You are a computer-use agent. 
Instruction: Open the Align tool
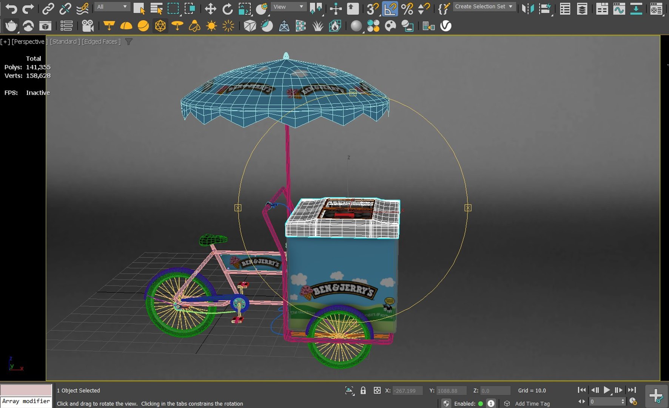coord(545,8)
